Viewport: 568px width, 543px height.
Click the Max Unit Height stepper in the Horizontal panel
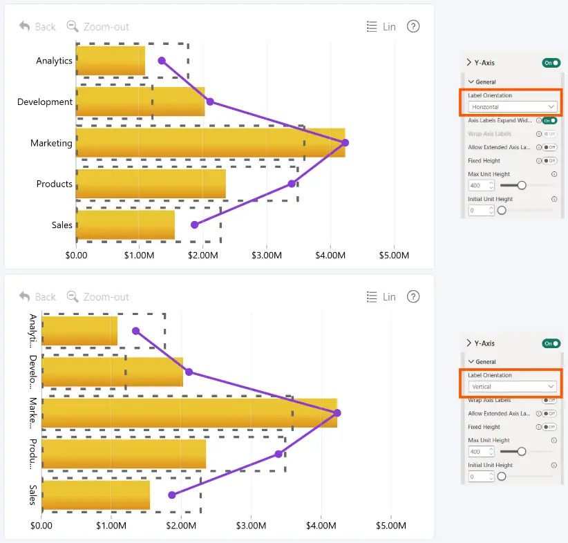pos(491,185)
